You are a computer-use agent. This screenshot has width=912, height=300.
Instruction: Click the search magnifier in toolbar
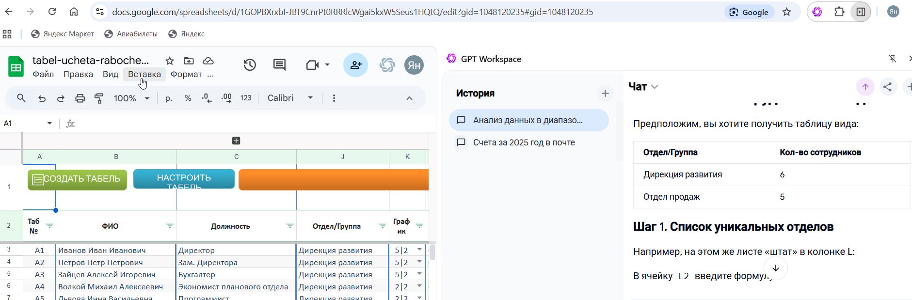coord(21,98)
